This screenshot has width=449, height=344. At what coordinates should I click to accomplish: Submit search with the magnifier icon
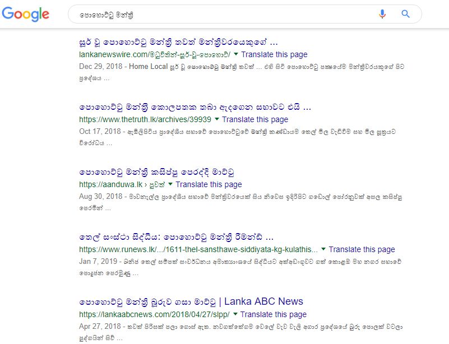(405, 14)
